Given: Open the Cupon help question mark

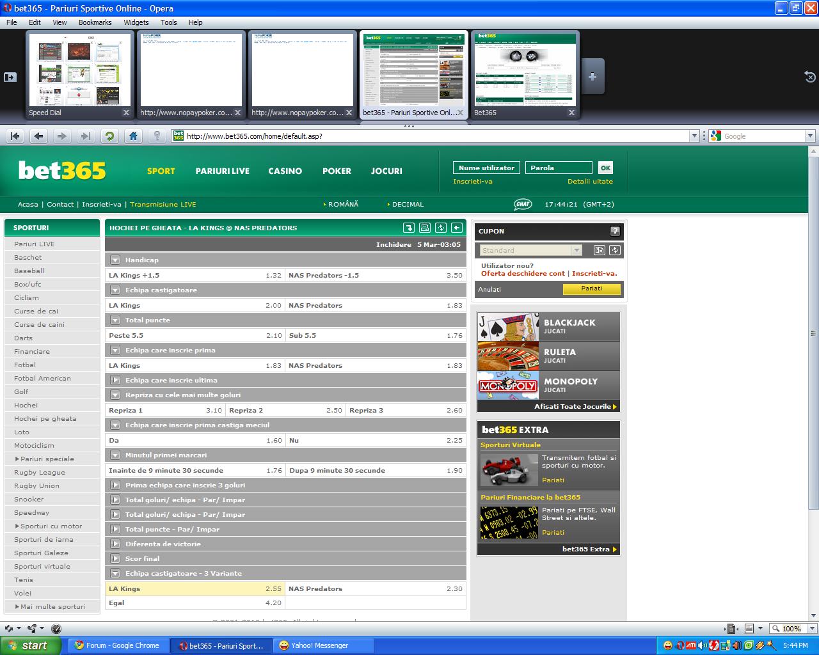Looking at the screenshot, I should [615, 232].
